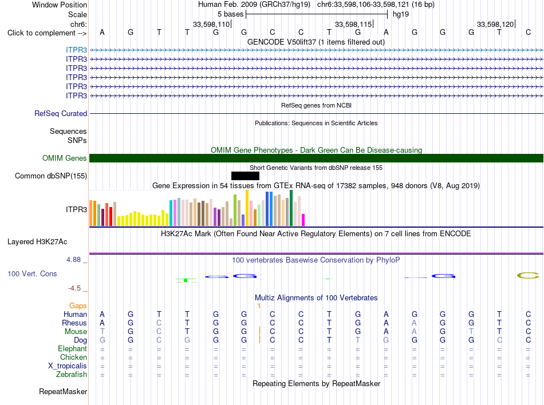Click the 'Gene Expression in 54 tissues' title
This screenshot has height=405, width=544.
(x=316, y=186)
